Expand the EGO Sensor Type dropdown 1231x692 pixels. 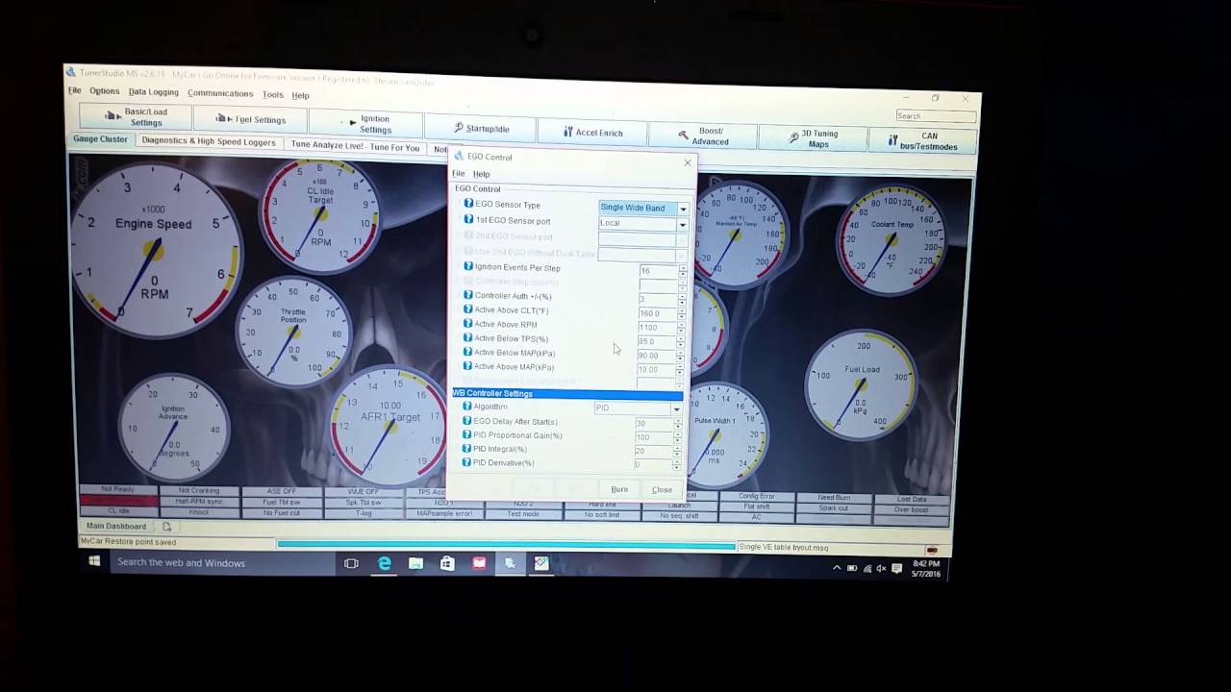coord(683,209)
